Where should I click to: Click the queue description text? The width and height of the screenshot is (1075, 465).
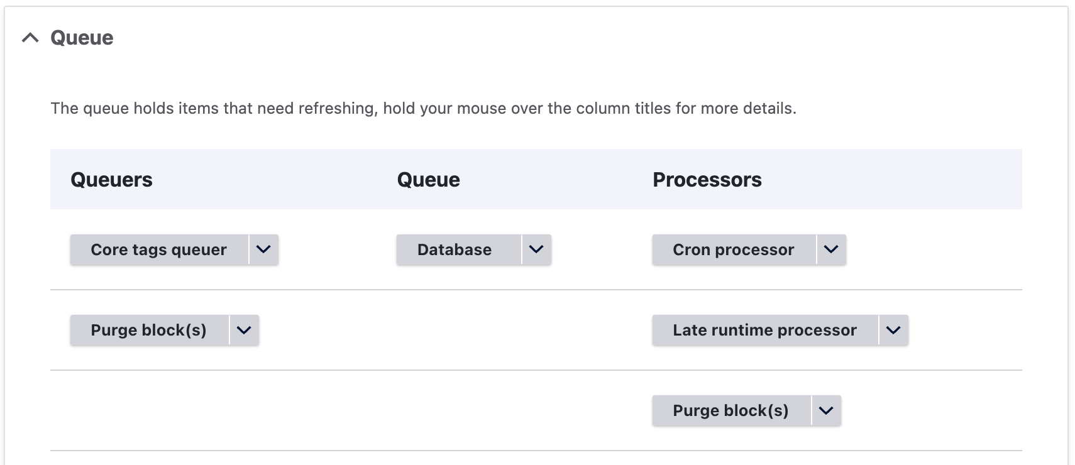pos(423,109)
